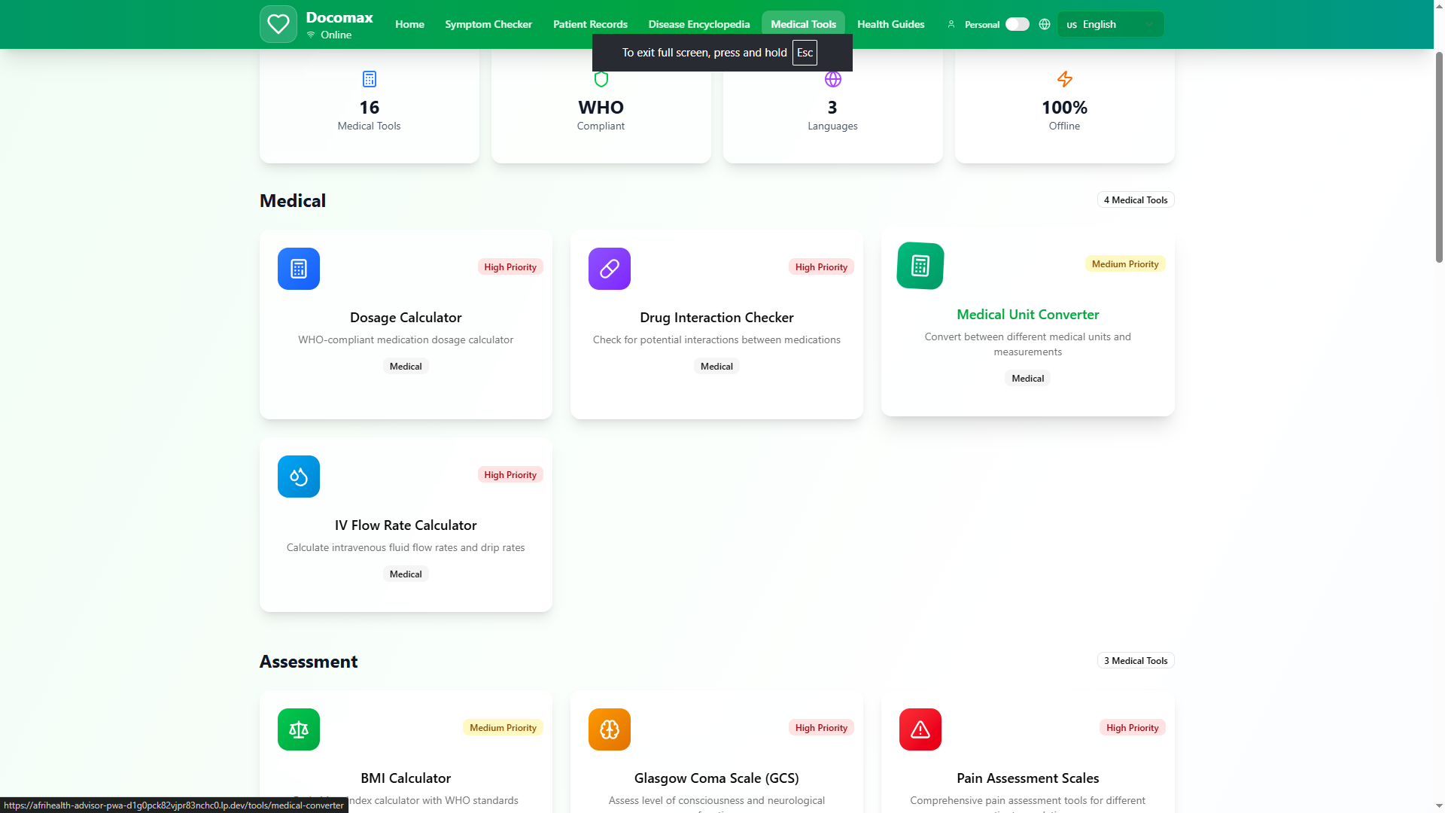Go to the Disease Encyclopedia page
The image size is (1445, 813).
[698, 24]
